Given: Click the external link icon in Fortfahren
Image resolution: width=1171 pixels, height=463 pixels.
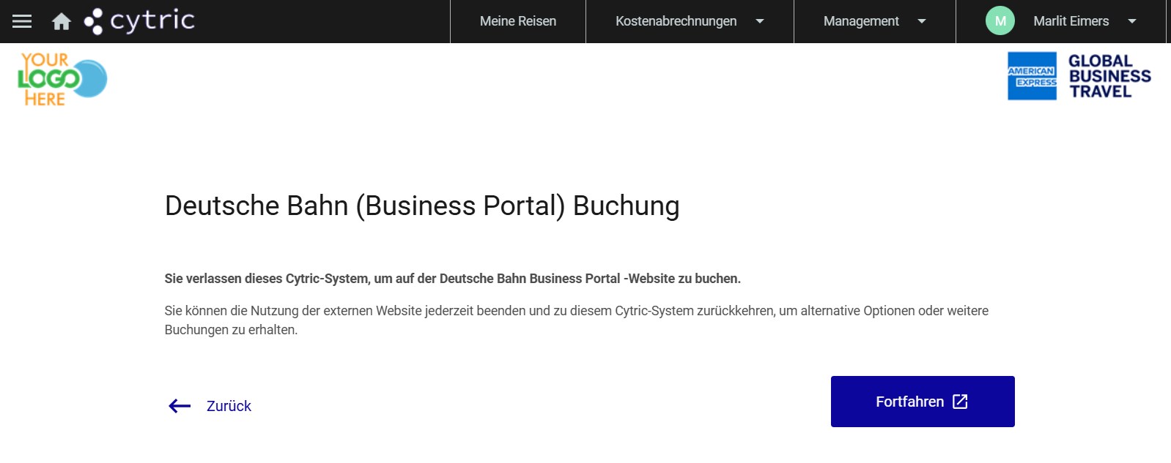Looking at the screenshot, I should (960, 402).
